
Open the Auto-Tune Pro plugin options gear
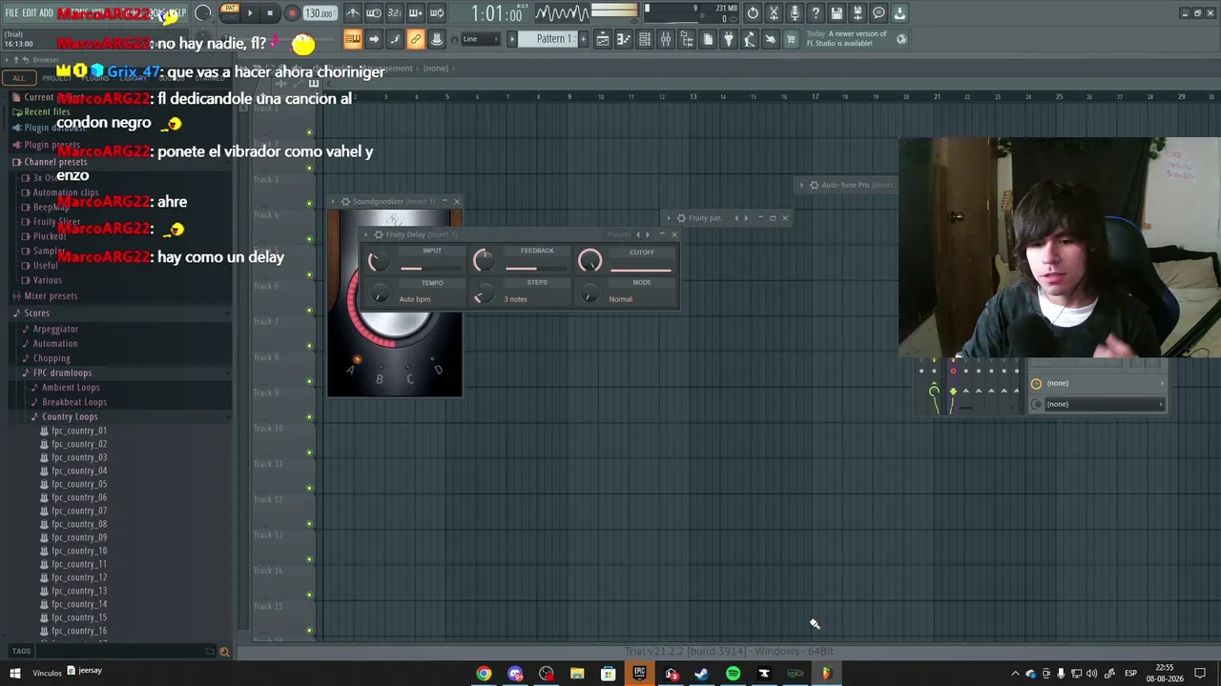point(814,185)
